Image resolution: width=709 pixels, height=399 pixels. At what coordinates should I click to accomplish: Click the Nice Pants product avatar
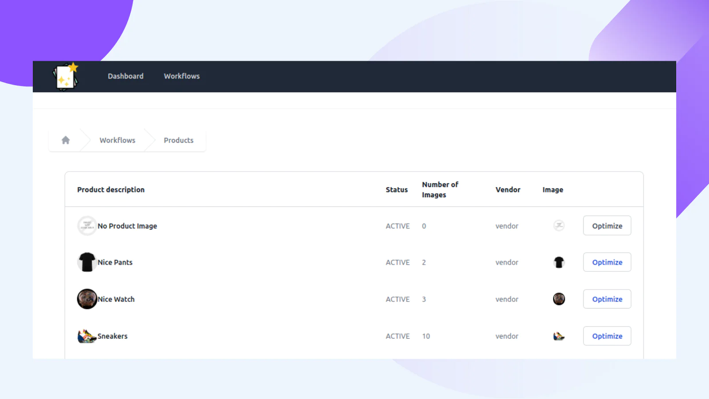click(87, 262)
